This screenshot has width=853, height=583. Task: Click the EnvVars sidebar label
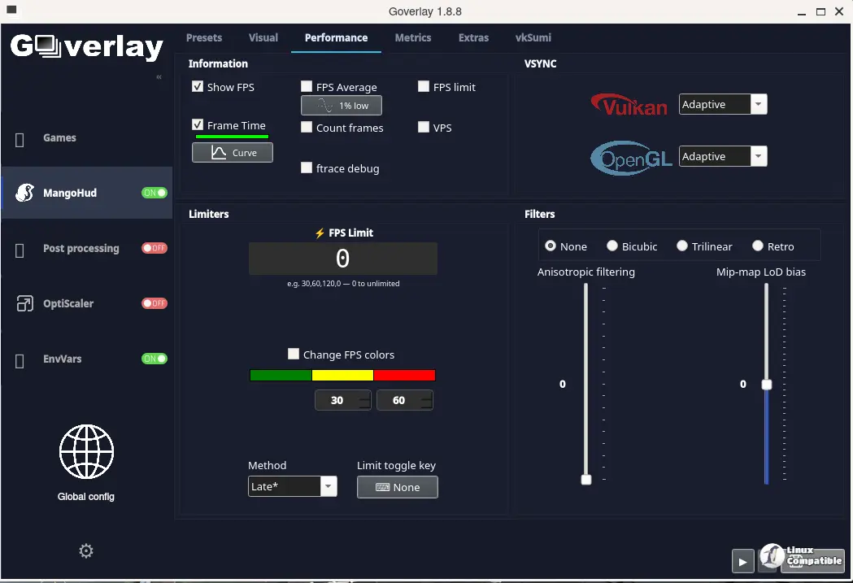pos(63,359)
